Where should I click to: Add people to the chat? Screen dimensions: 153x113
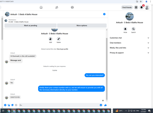coord(50,39)
